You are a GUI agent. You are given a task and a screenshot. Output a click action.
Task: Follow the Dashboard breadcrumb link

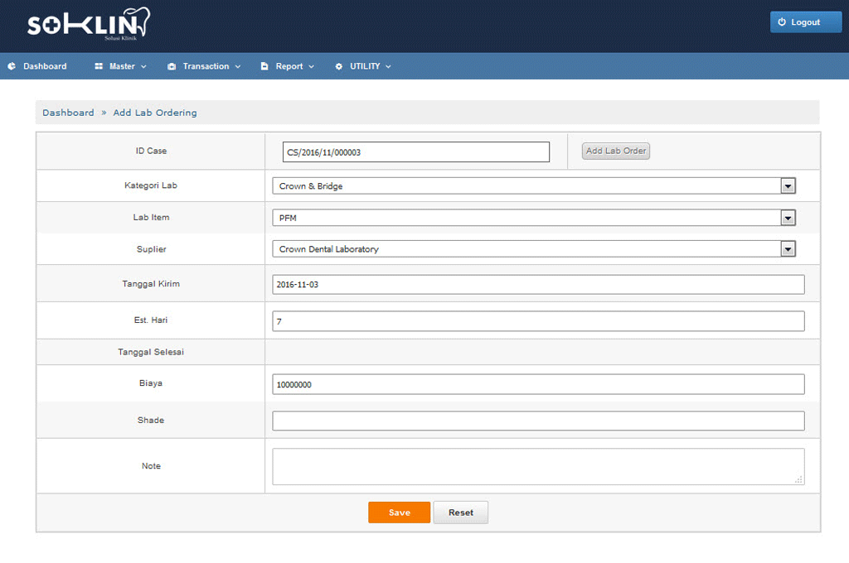tap(68, 113)
